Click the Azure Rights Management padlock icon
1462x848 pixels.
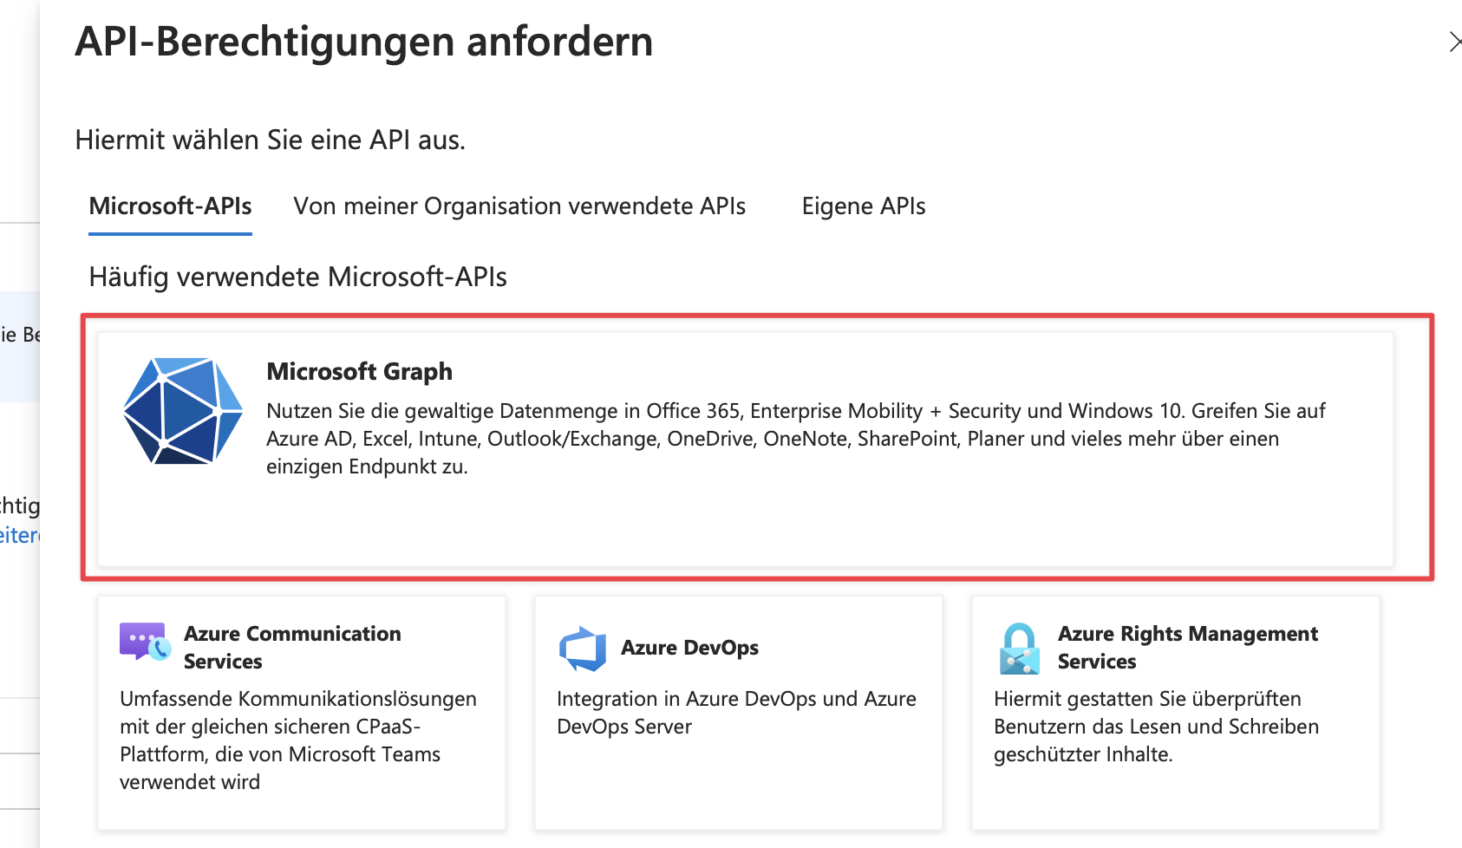tap(1020, 649)
